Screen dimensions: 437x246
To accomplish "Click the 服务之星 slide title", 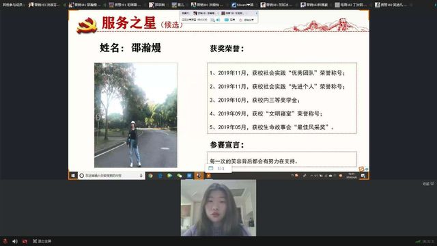I will coord(129,23).
